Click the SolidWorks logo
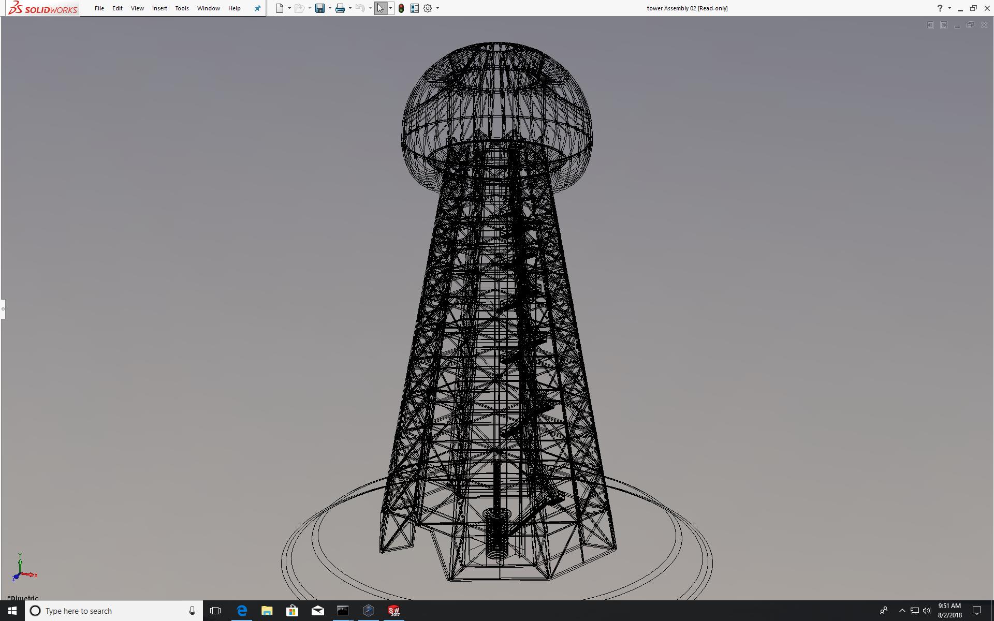The height and width of the screenshot is (621, 994). point(42,8)
